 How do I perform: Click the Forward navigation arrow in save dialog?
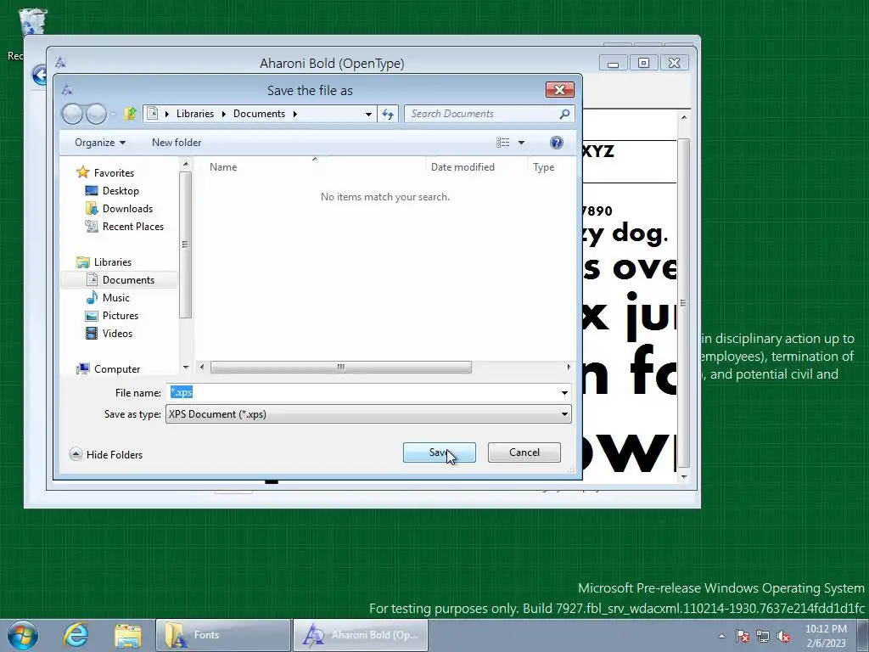pyautogui.click(x=96, y=115)
